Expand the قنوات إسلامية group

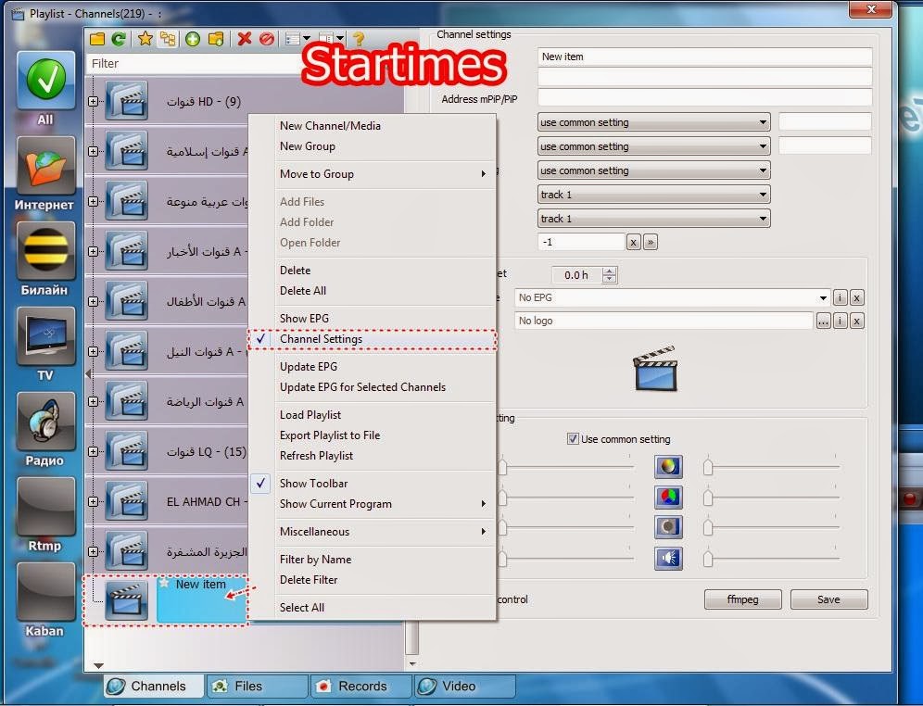tap(93, 151)
